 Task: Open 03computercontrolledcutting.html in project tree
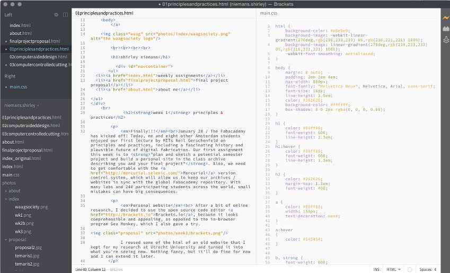tap(36, 134)
